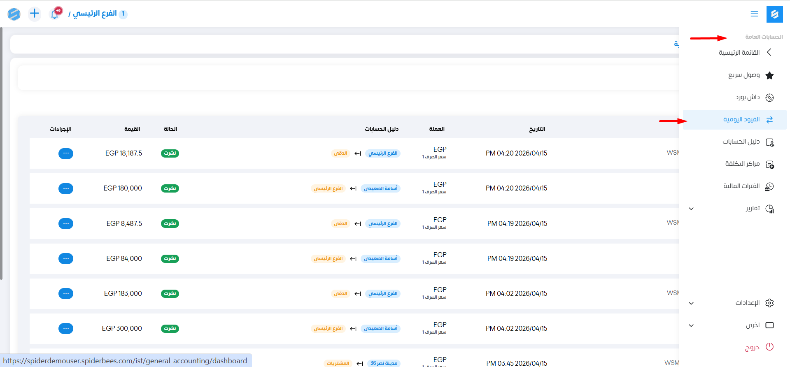Open quick access star icon

pos(769,75)
